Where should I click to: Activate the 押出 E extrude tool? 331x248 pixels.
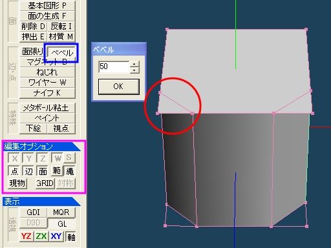point(33,36)
